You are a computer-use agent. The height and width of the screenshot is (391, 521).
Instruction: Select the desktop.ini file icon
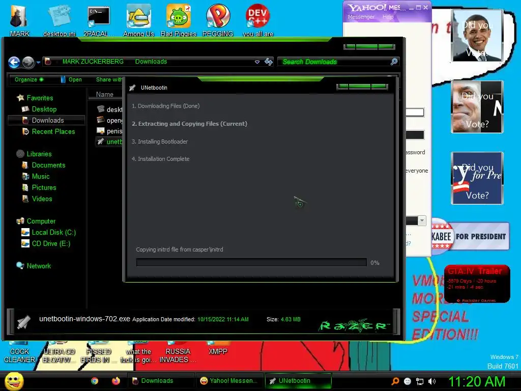tap(59, 20)
